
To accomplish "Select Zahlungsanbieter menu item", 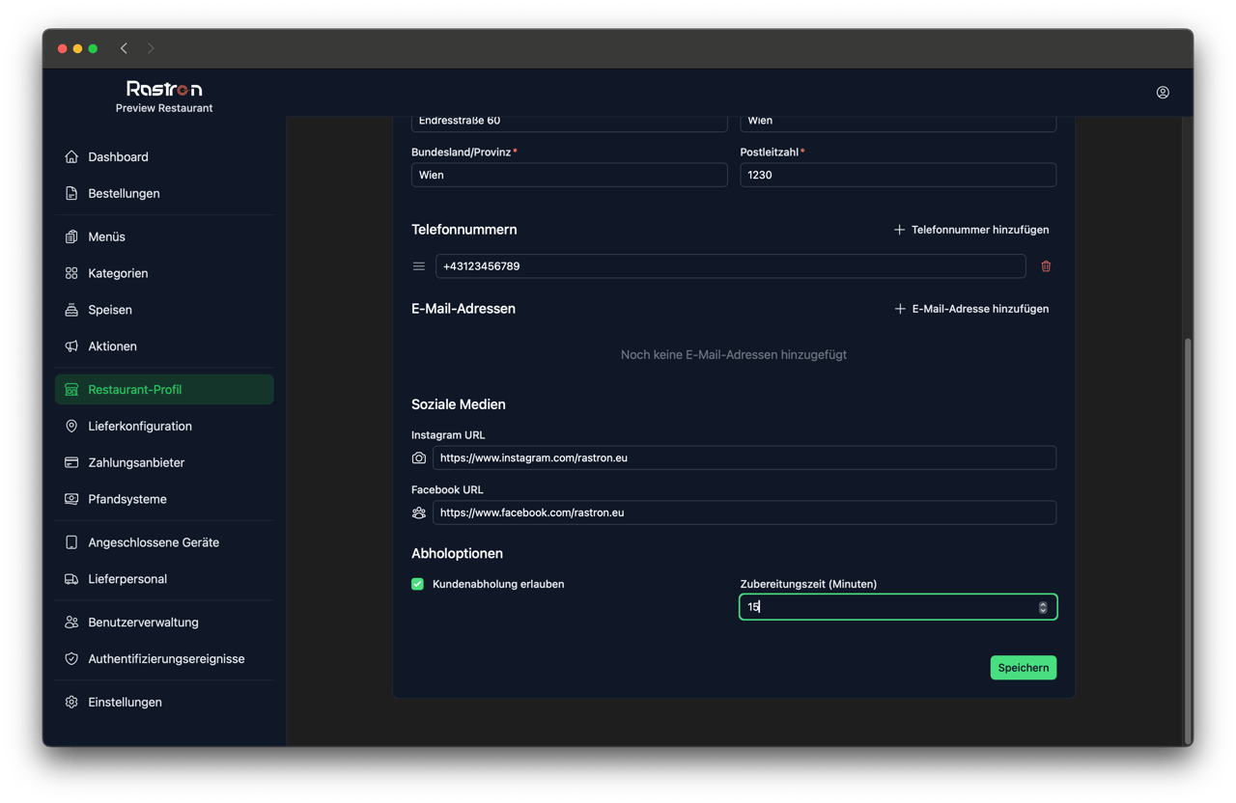I will tap(136, 463).
